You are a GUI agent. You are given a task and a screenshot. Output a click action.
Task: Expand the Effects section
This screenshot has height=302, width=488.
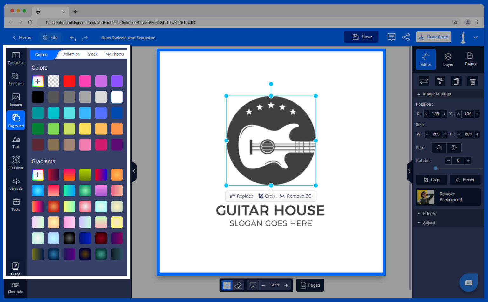tap(429, 213)
